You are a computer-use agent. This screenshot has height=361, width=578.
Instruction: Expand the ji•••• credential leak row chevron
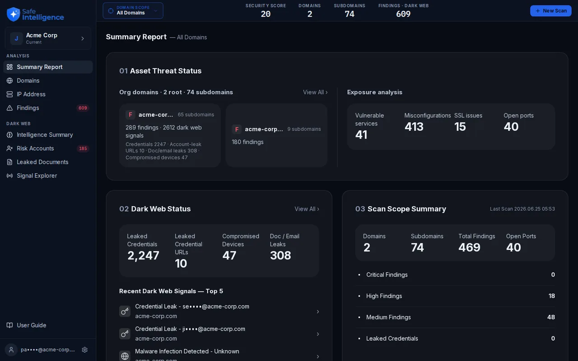point(317,334)
